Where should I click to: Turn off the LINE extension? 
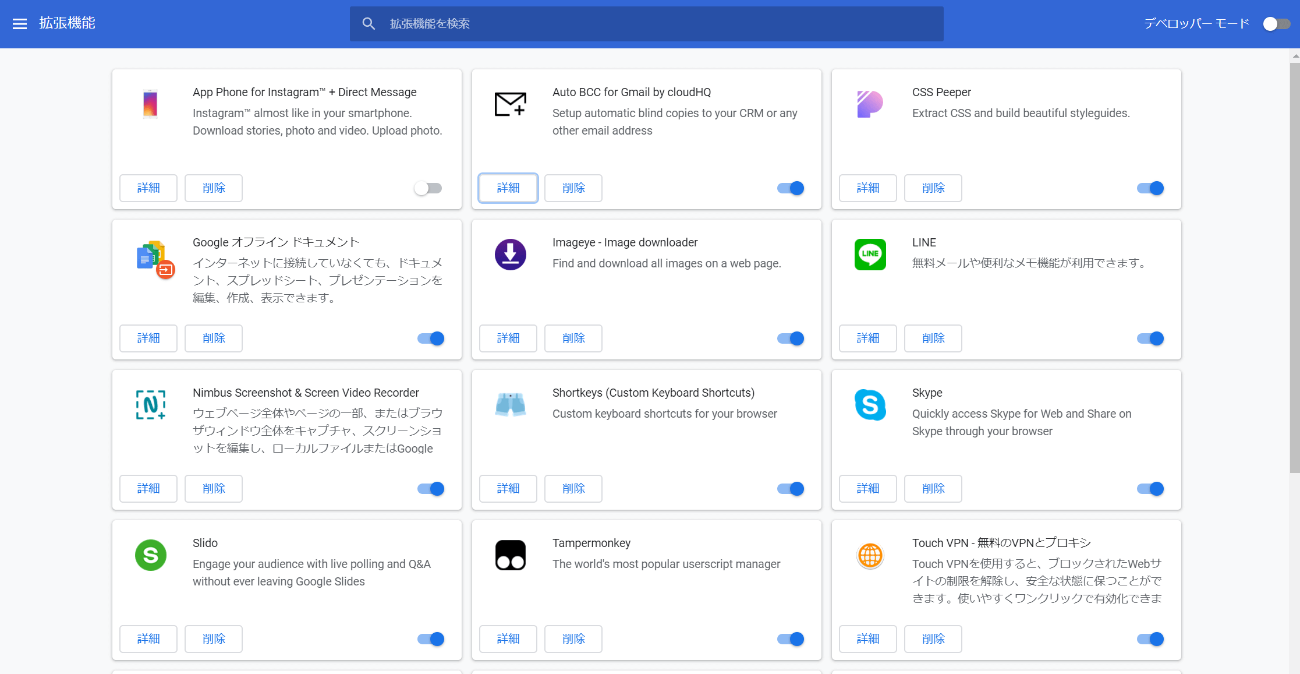tap(1150, 338)
